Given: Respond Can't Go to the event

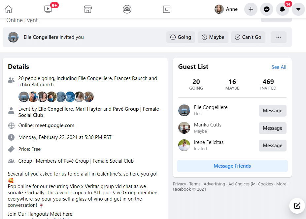Looking at the screenshot, I should tap(248, 37).
